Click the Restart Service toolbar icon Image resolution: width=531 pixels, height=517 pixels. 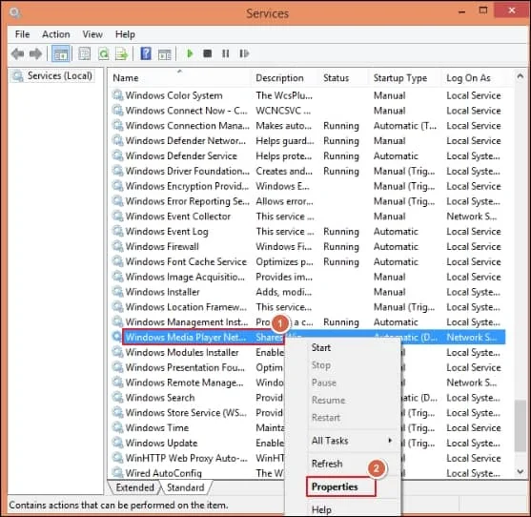point(244,53)
